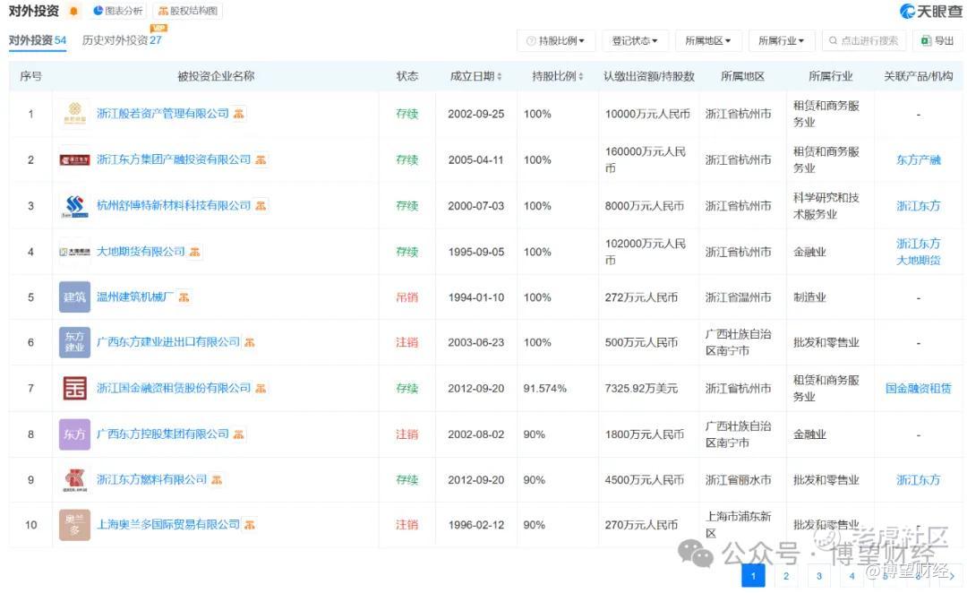The height and width of the screenshot is (593, 967).
Task: Open 图表分析 chart analysis
Action: [x=118, y=11]
